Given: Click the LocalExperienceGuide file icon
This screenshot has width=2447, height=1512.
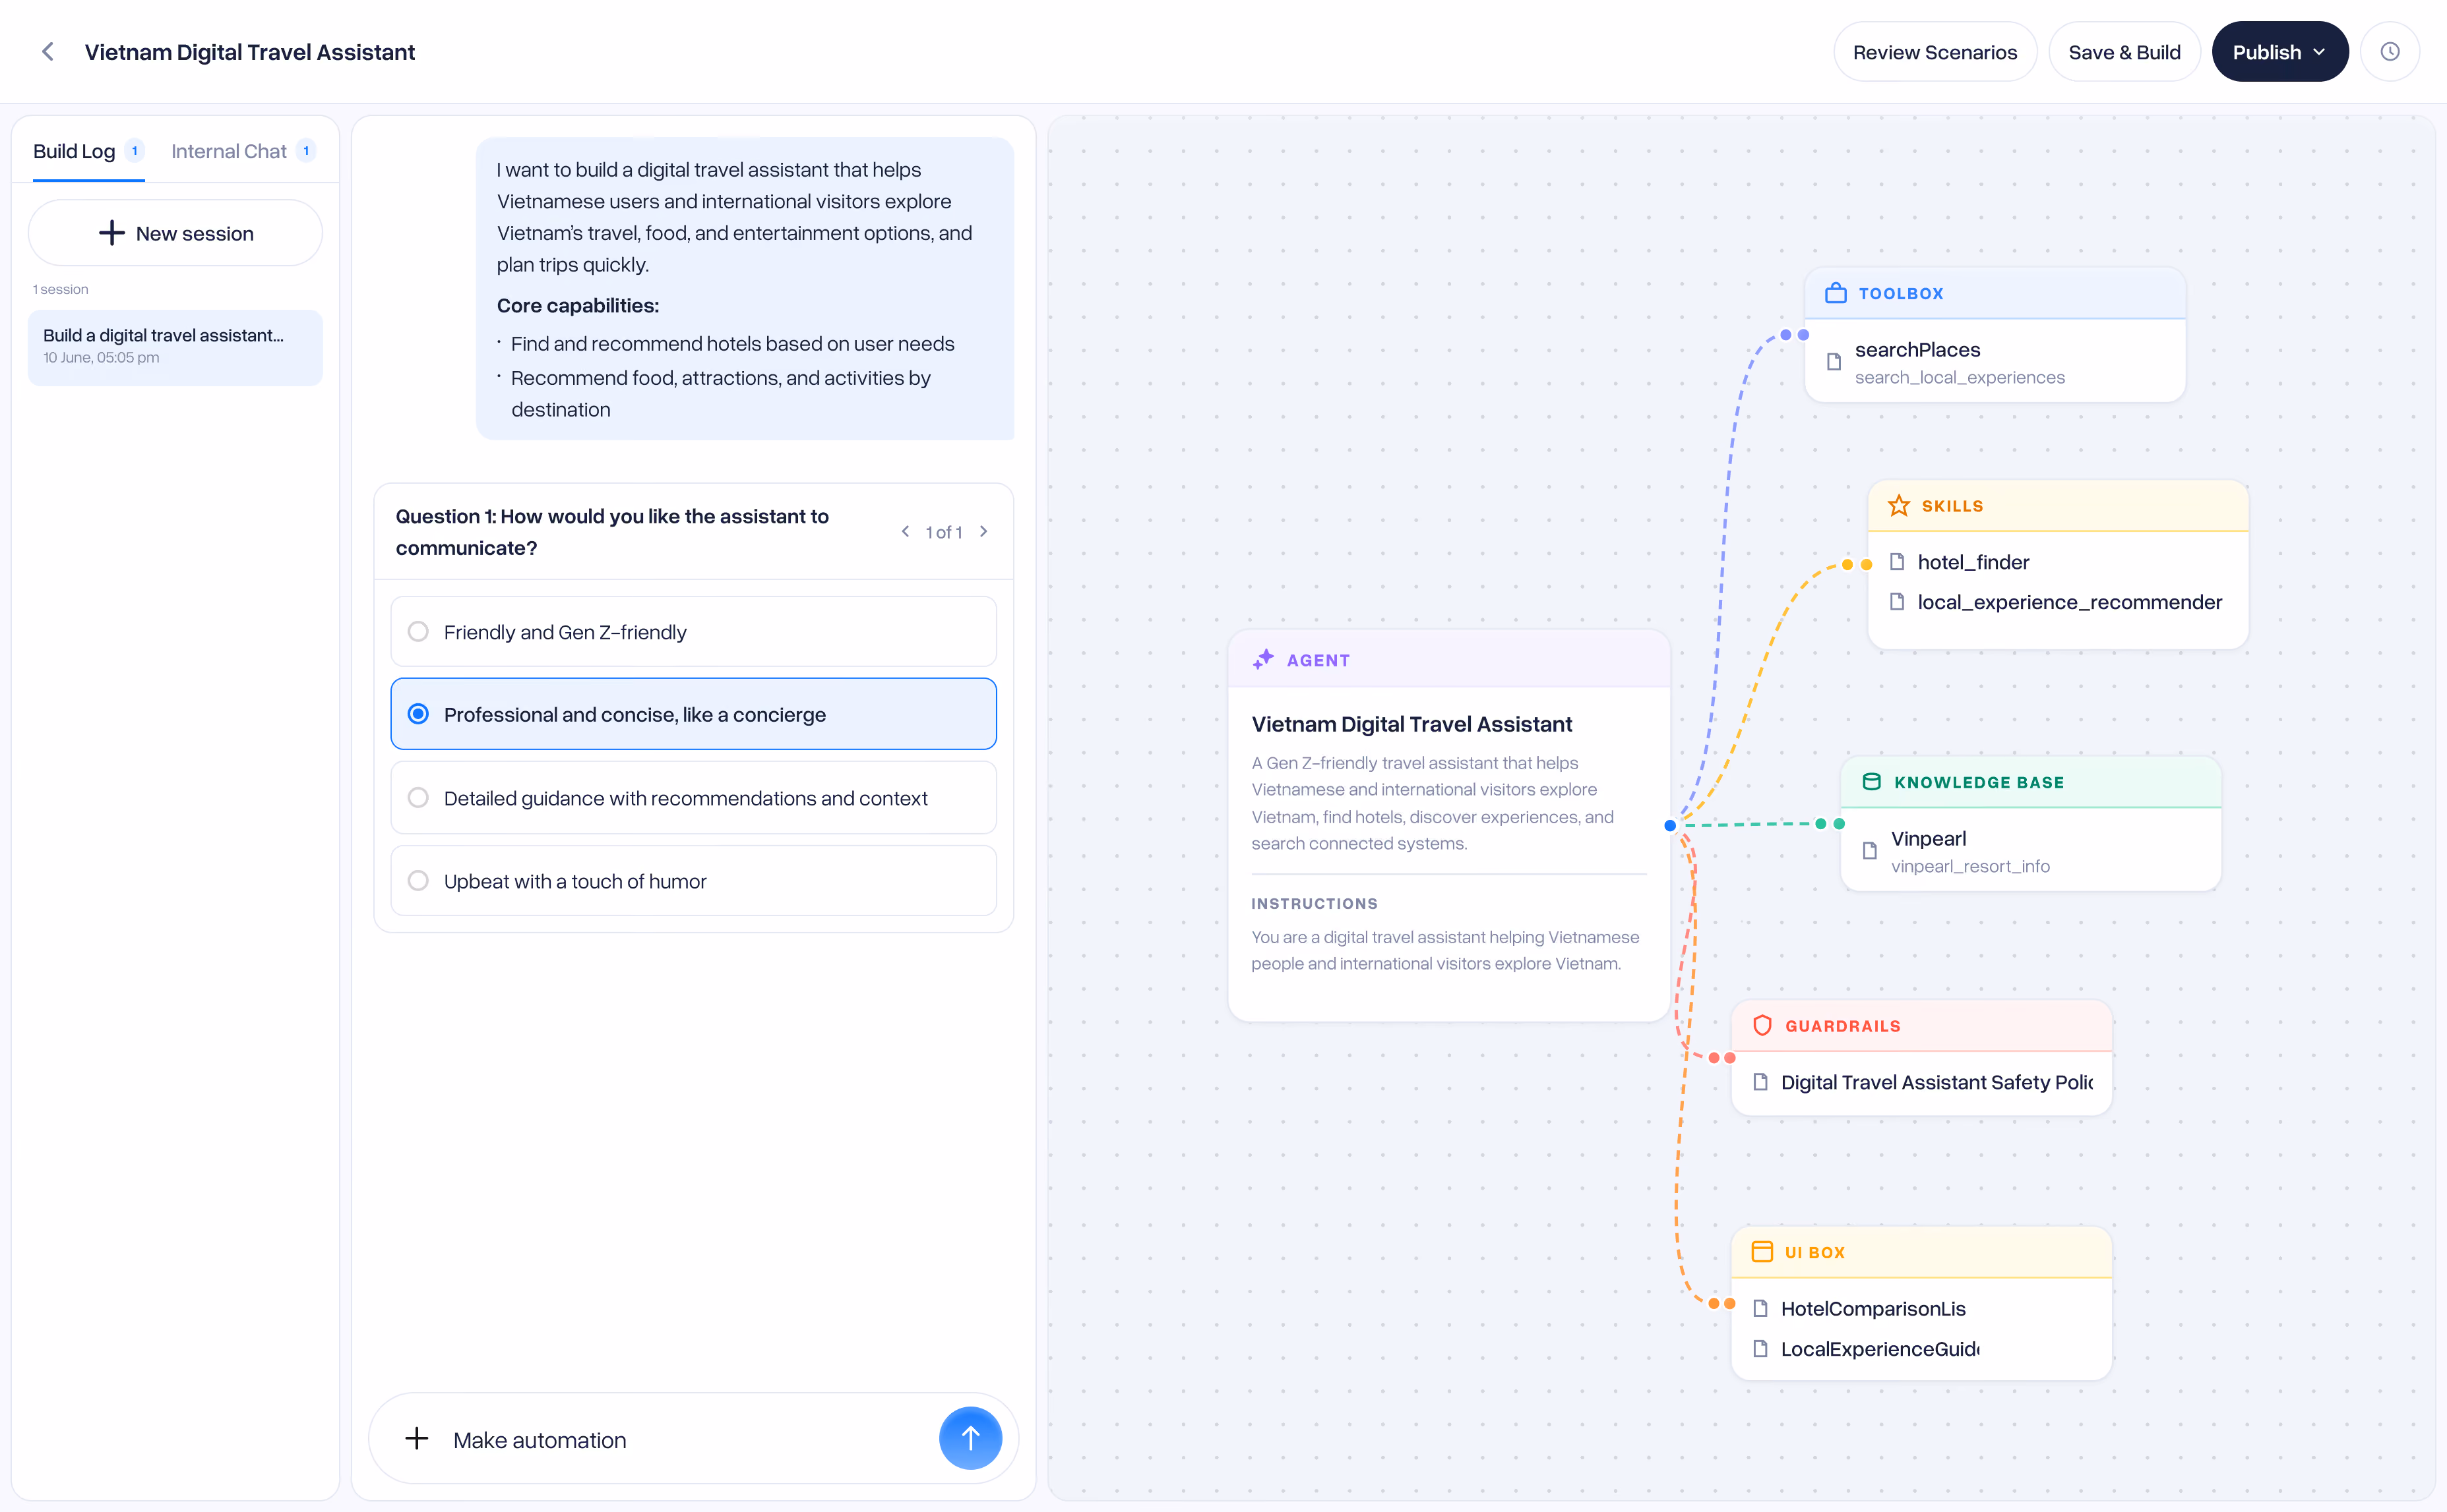Looking at the screenshot, I should click(x=1760, y=1349).
